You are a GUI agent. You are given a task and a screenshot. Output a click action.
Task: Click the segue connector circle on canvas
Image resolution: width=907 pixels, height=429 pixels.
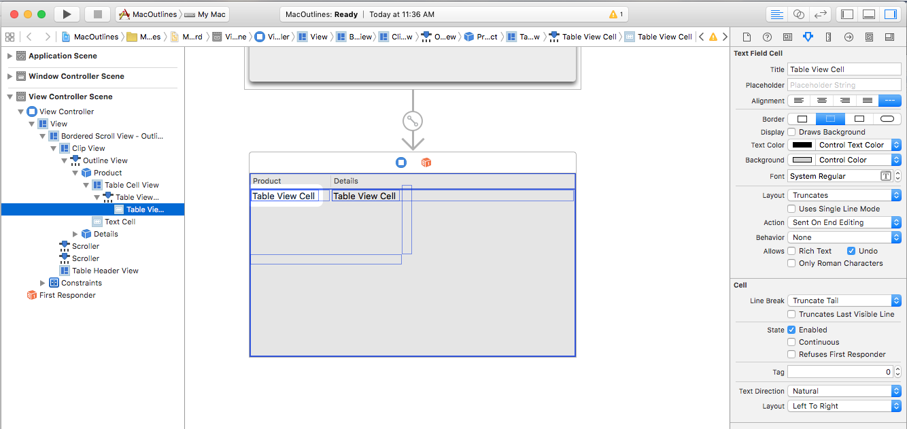pos(412,121)
